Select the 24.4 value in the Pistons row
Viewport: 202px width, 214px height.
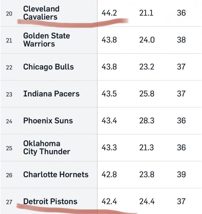[x=147, y=201]
